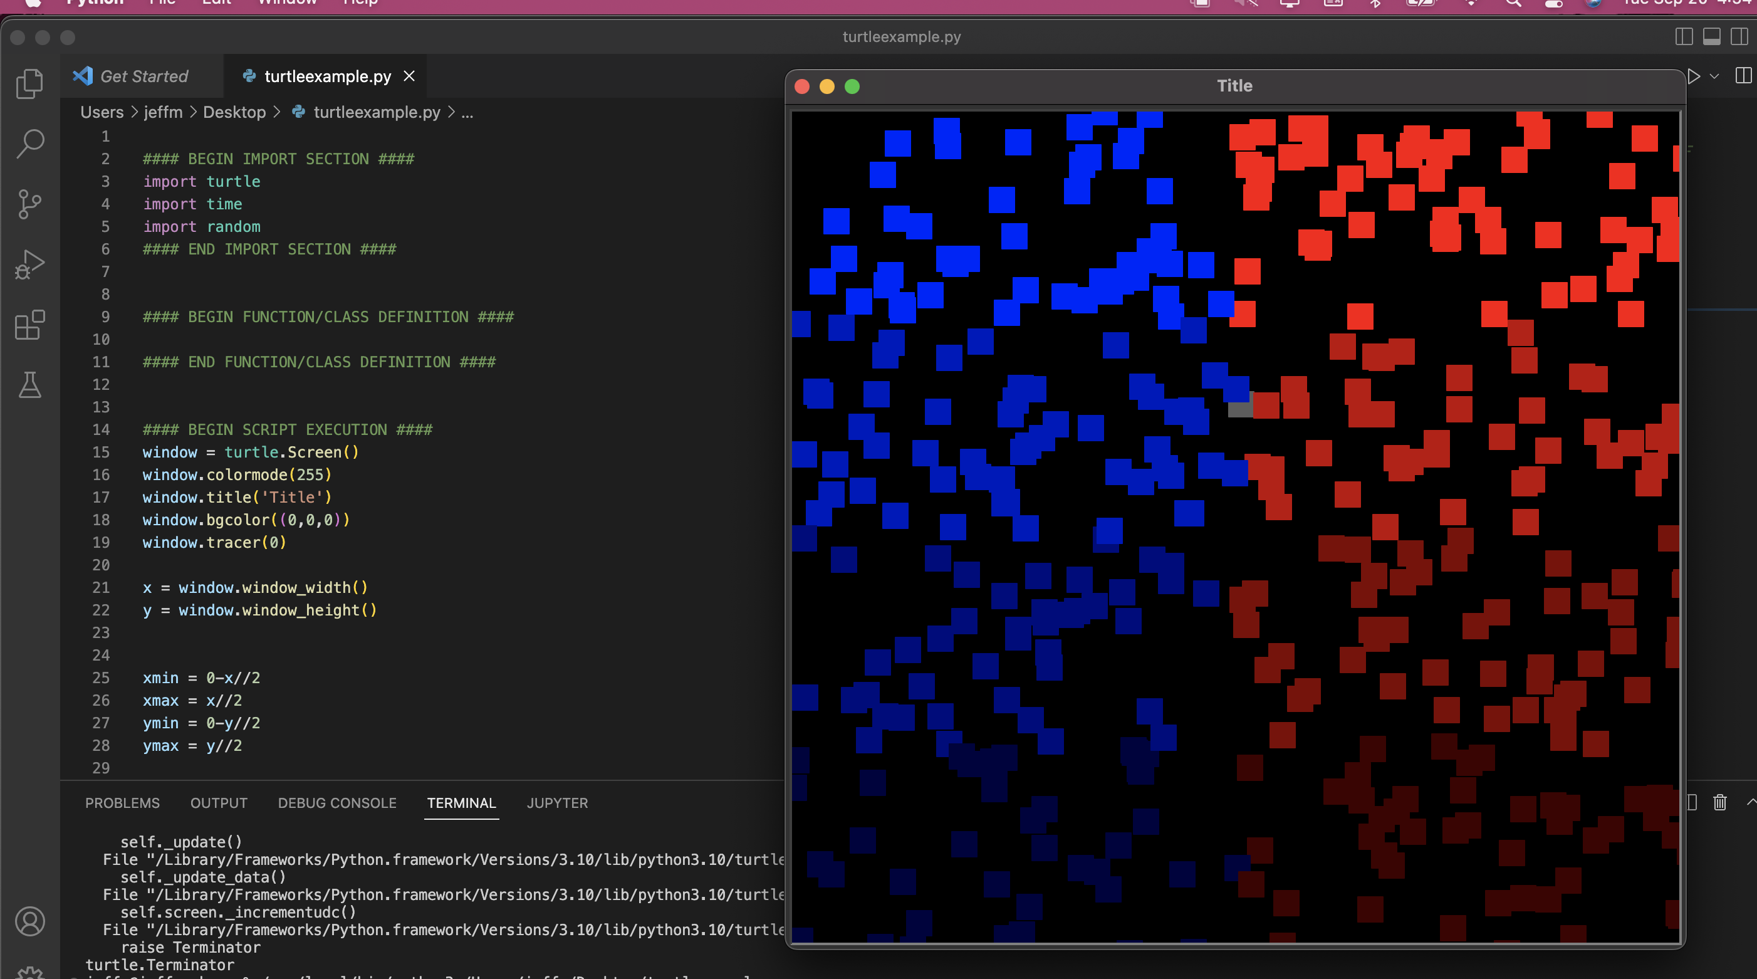
Task: Expand the Desktop breadcrumb folder
Action: coord(234,112)
